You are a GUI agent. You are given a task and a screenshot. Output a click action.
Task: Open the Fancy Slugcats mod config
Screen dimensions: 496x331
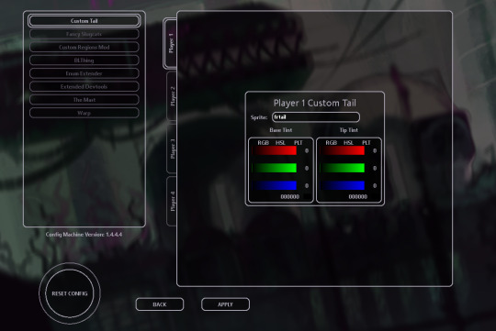[x=85, y=34]
